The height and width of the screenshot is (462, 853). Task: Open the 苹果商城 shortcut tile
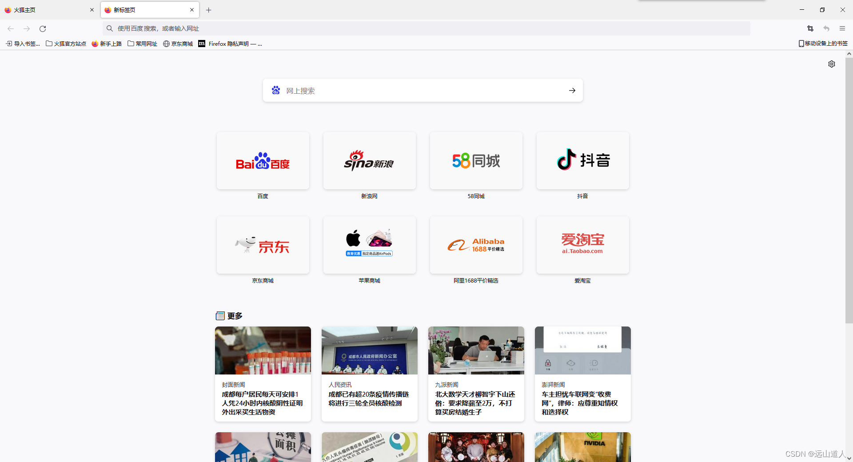370,245
